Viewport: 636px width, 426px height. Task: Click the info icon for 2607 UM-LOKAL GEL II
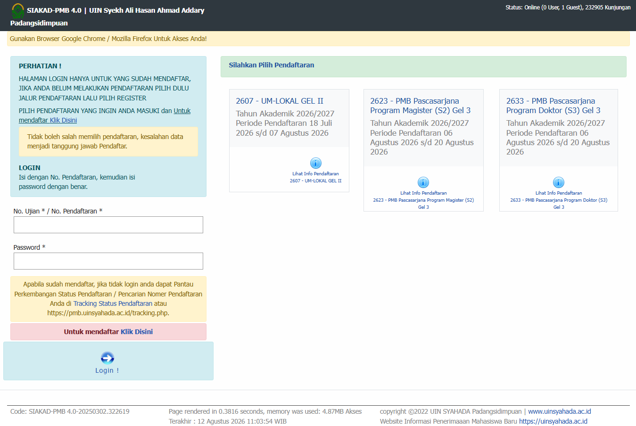click(315, 163)
